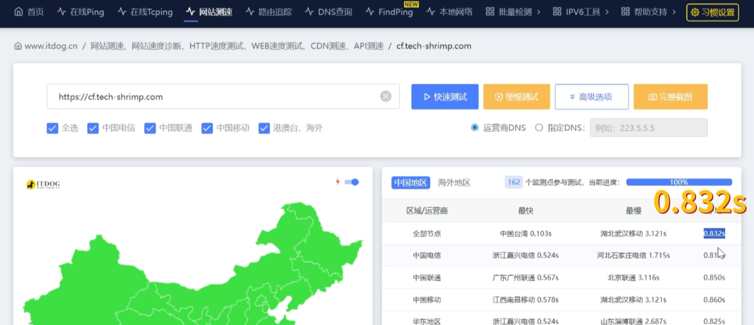Click the gear icon in 习惯设置
The width and height of the screenshot is (754, 325).
695,12
